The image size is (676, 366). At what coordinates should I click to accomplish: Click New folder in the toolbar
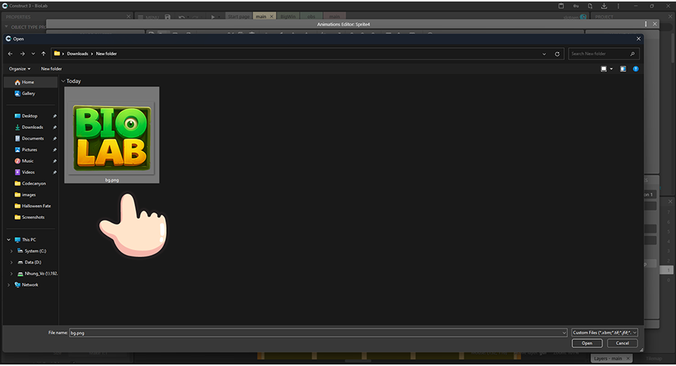pos(51,68)
